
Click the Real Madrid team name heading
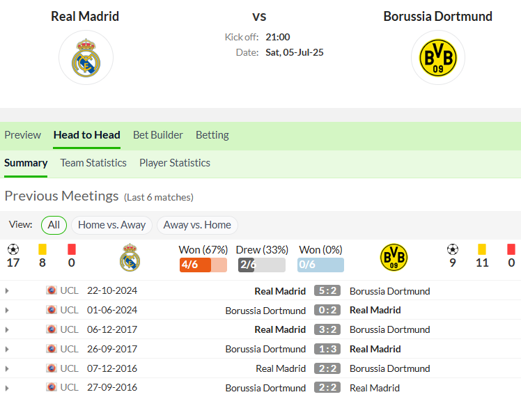pyautogui.click(x=85, y=16)
